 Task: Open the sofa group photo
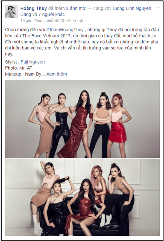82,197
